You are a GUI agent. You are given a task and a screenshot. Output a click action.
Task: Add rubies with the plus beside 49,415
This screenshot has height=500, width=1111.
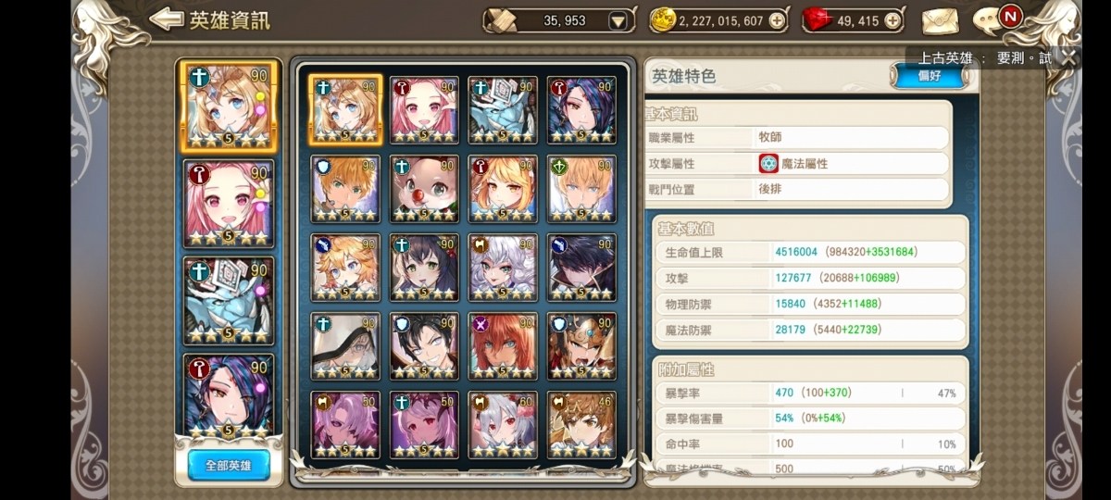coord(892,20)
